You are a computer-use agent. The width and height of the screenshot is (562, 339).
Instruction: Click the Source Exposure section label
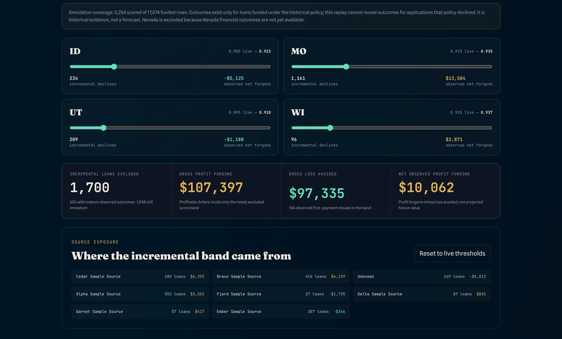95,242
